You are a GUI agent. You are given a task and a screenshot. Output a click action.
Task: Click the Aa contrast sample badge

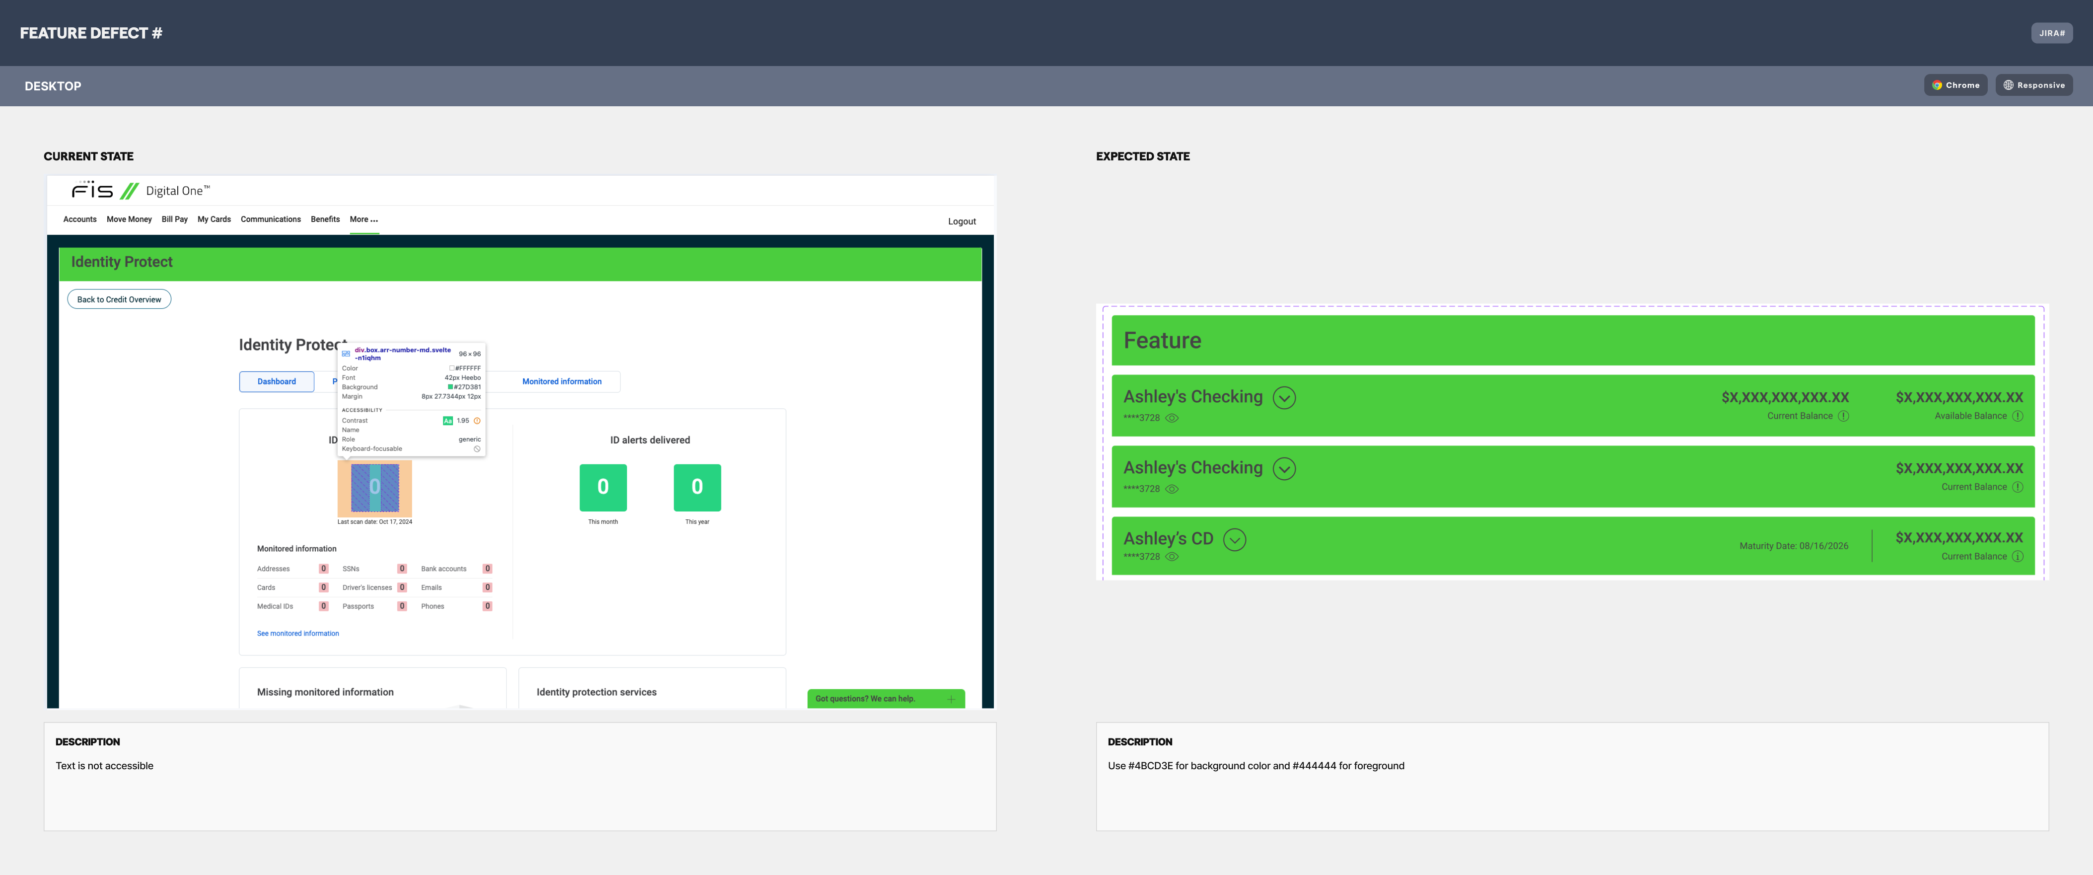(448, 421)
